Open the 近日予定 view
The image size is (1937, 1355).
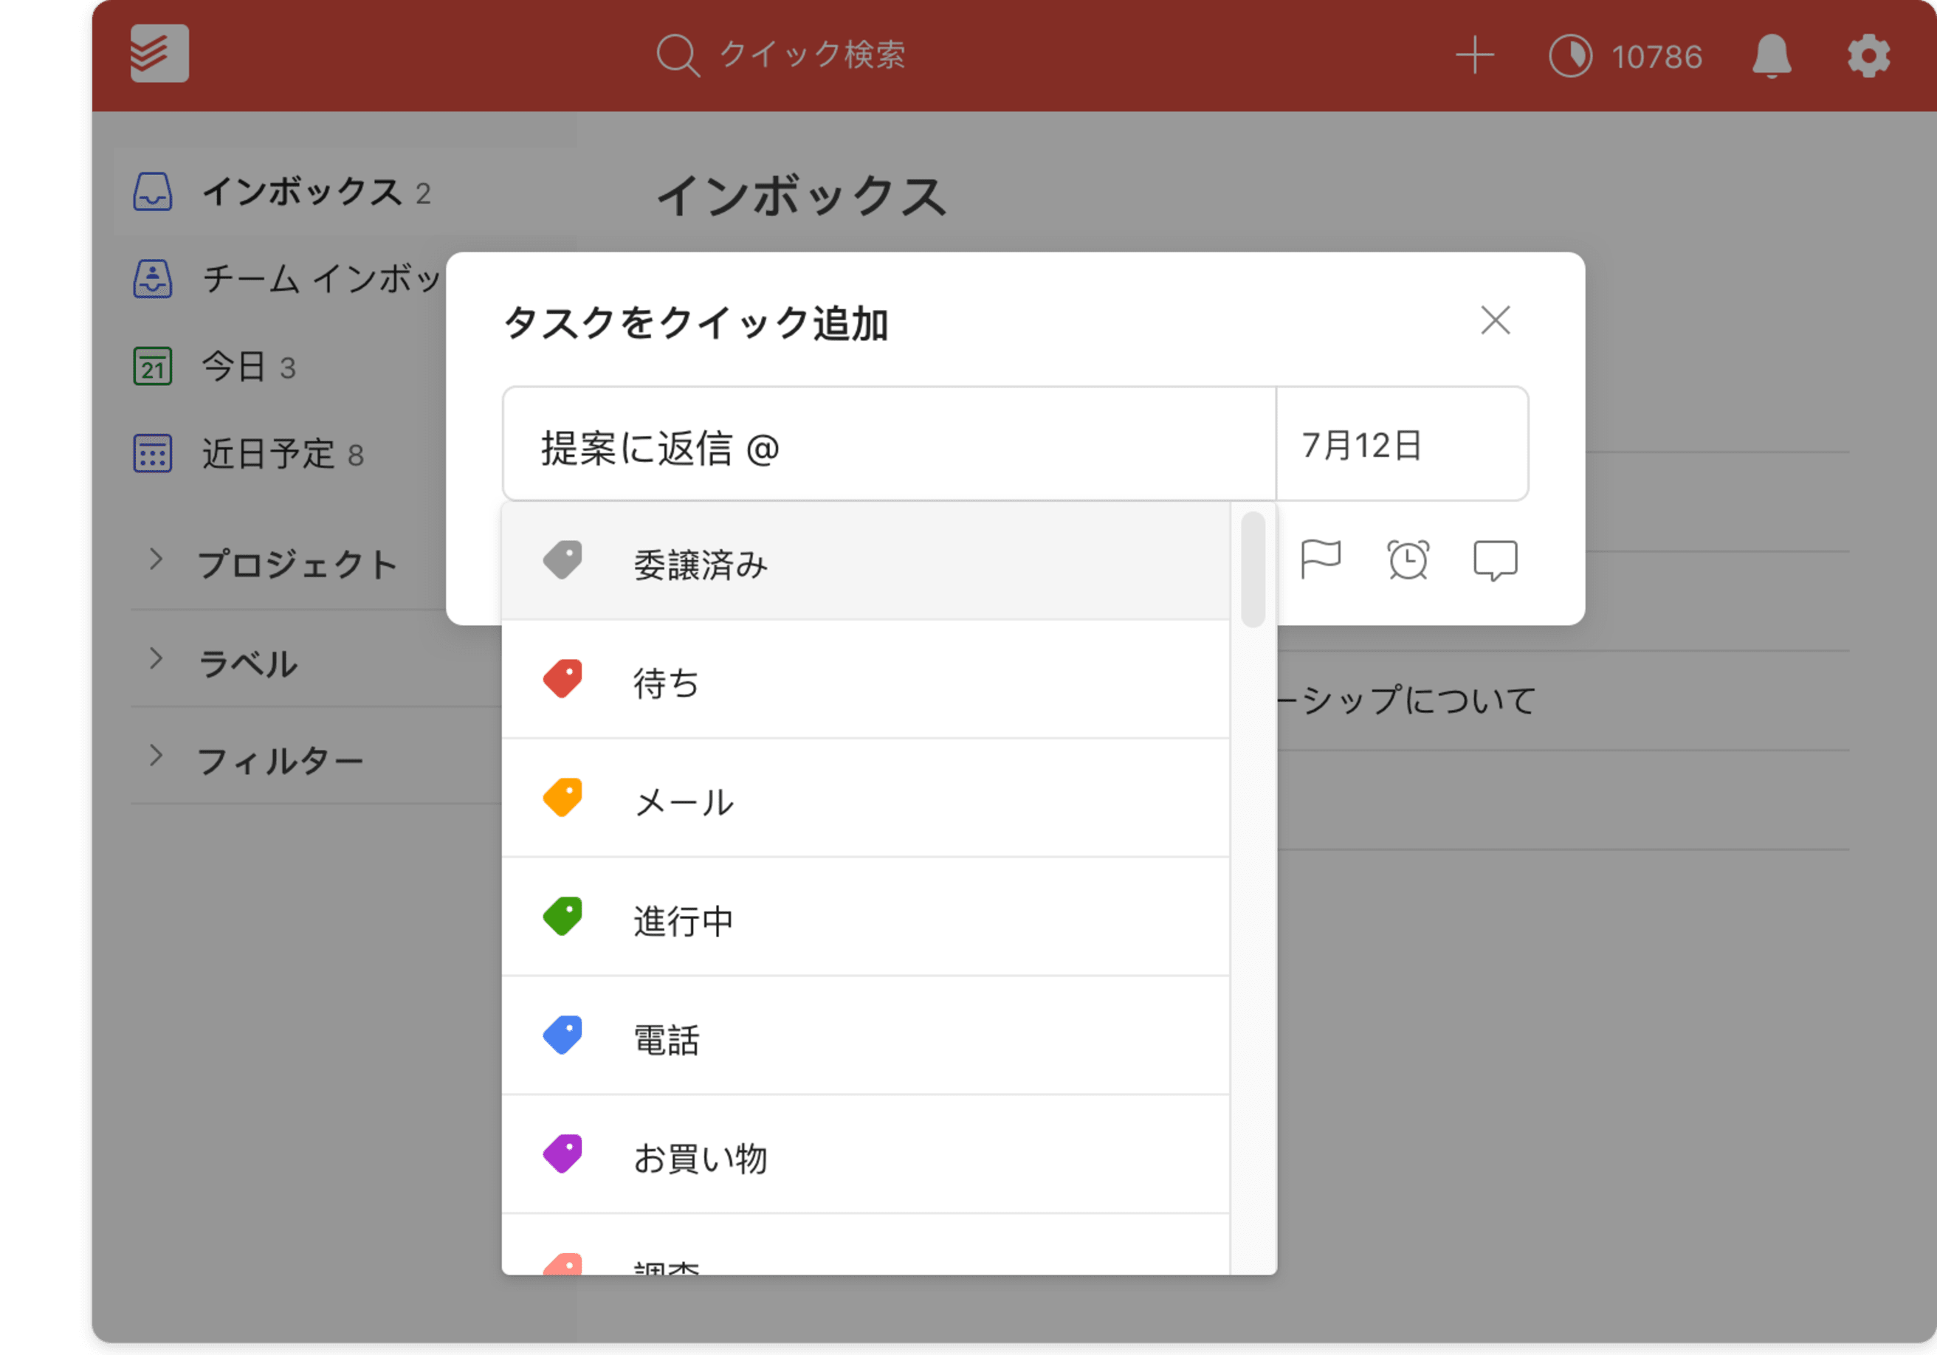268,454
